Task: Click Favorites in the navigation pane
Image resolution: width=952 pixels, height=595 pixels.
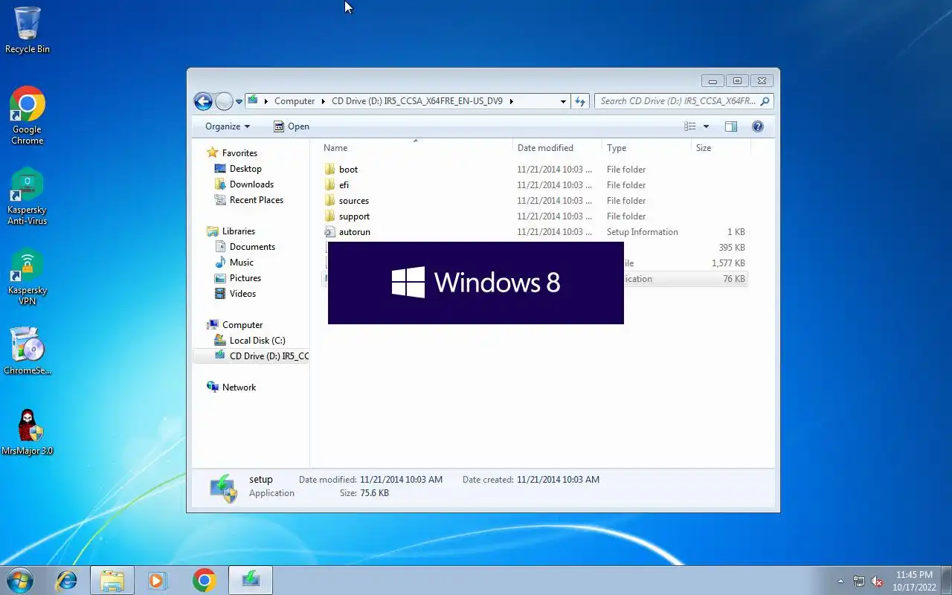Action: pyautogui.click(x=239, y=153)
